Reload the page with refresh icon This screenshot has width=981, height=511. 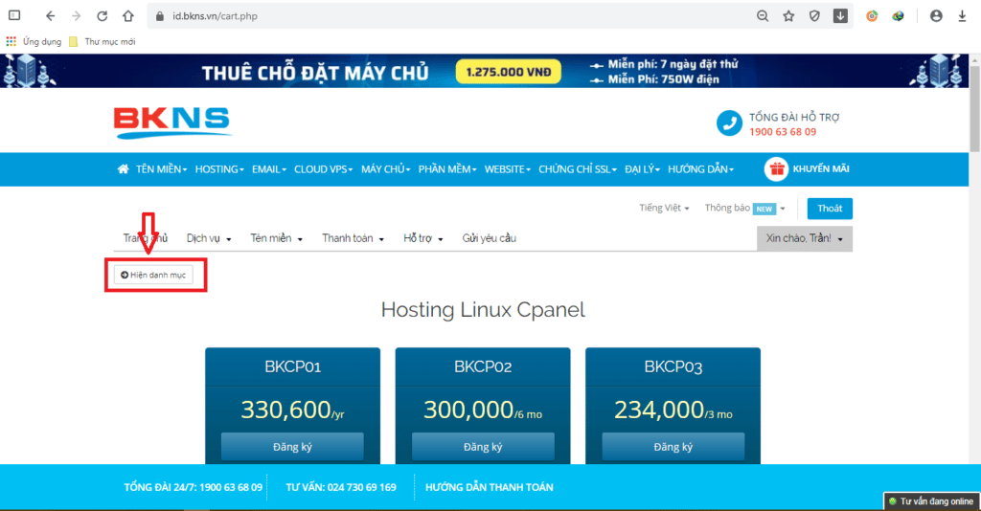tap(102, 16)
